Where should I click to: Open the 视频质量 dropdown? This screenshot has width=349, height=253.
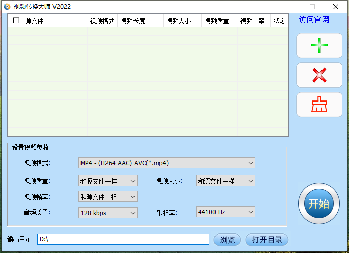[x=108, y=181]
